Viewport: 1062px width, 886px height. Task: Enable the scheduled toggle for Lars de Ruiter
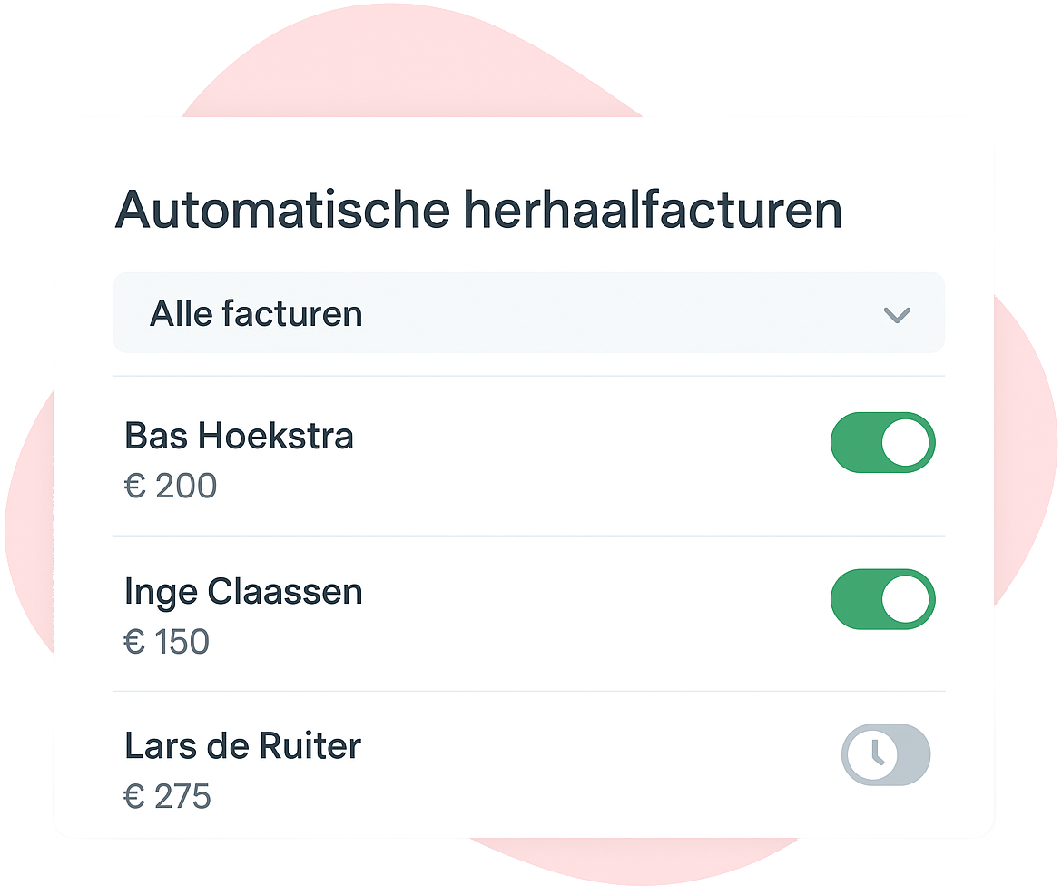[x=886, y=754]
